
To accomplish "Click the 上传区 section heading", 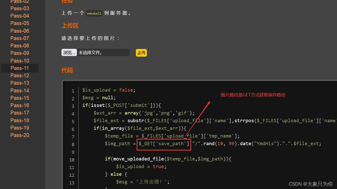I will tap(70, 26).
